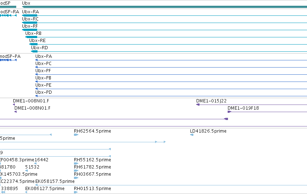
Task: Select the LD41826.5prime arrow glyph
Action: tap(192, 135)
